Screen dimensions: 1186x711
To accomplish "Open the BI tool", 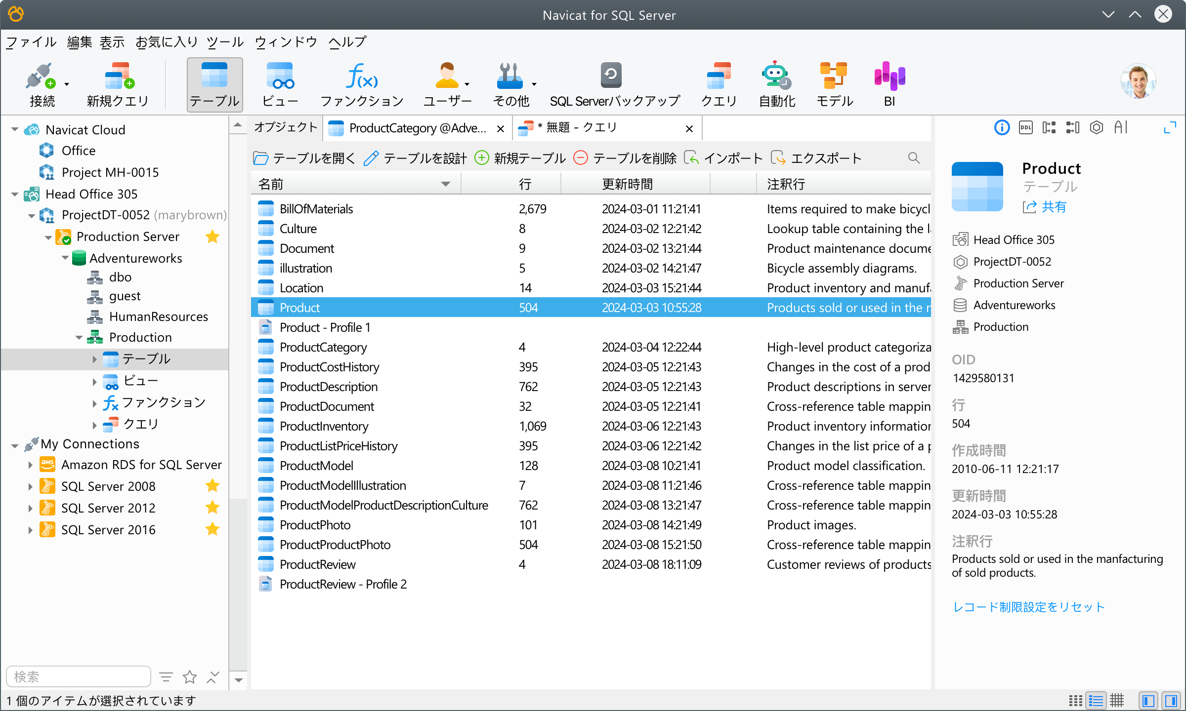I will tap(889, 85).
